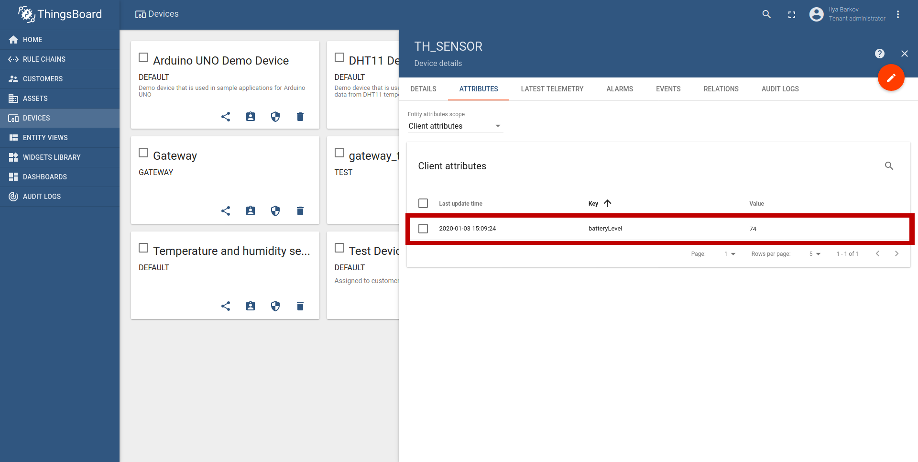
Task: Open the Events tab
Action: (x=668, y=89)
